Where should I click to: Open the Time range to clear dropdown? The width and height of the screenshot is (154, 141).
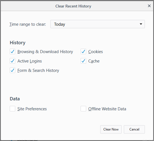click(x=97, y=24)
